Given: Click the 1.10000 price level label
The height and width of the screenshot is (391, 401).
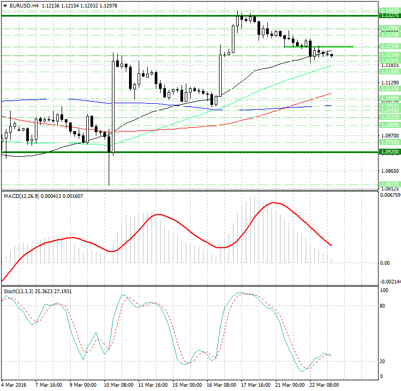Looking at the screenshot, I should point(390,125).
